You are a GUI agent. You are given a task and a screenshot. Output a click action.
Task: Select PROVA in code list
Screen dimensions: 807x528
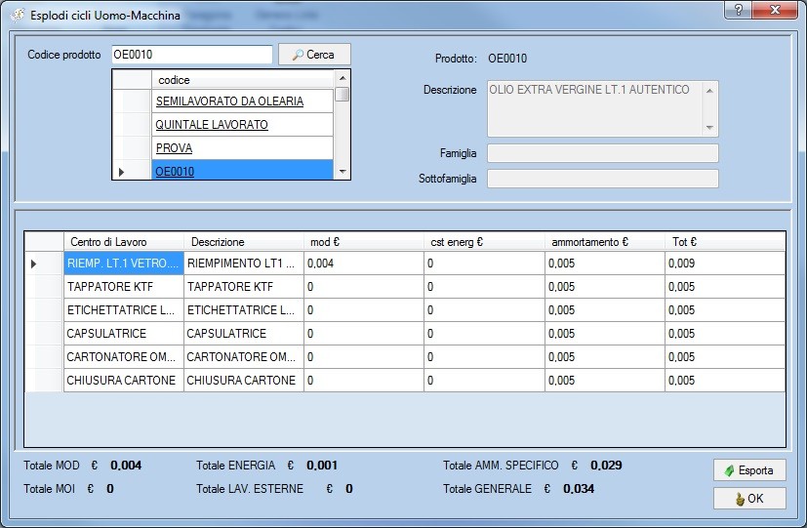tap(242, 148)
